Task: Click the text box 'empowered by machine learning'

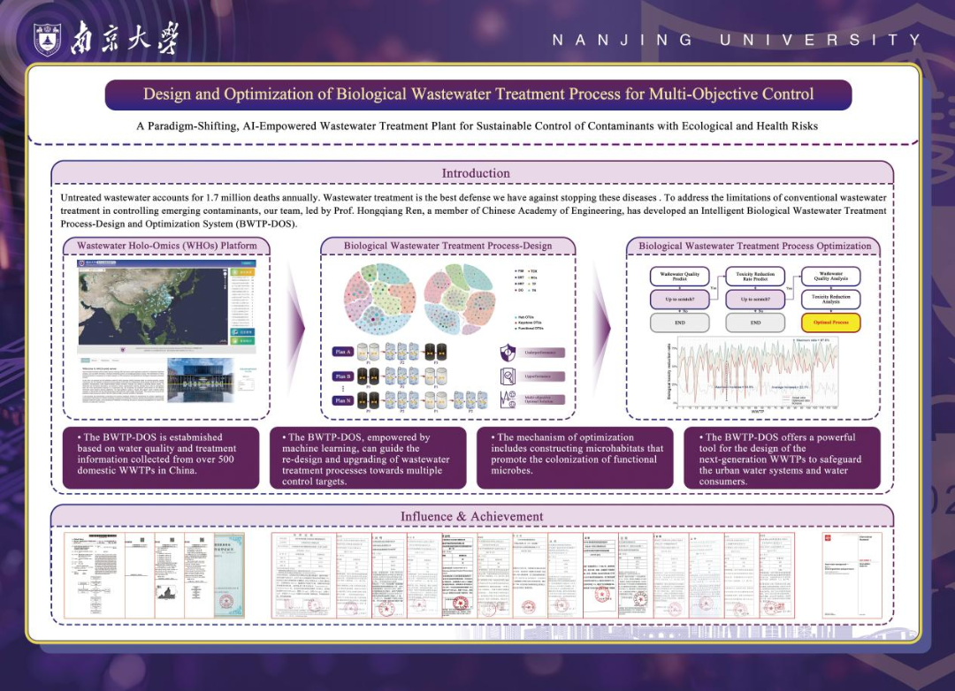Action: 368,458
